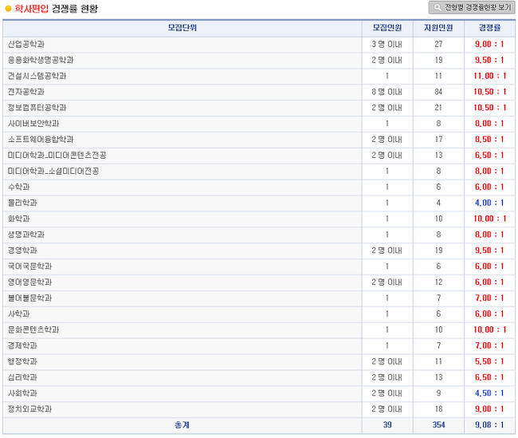This screenshot has height=438, width=518.
Task: Select the 화학과 row name
Action: point(19,219)
